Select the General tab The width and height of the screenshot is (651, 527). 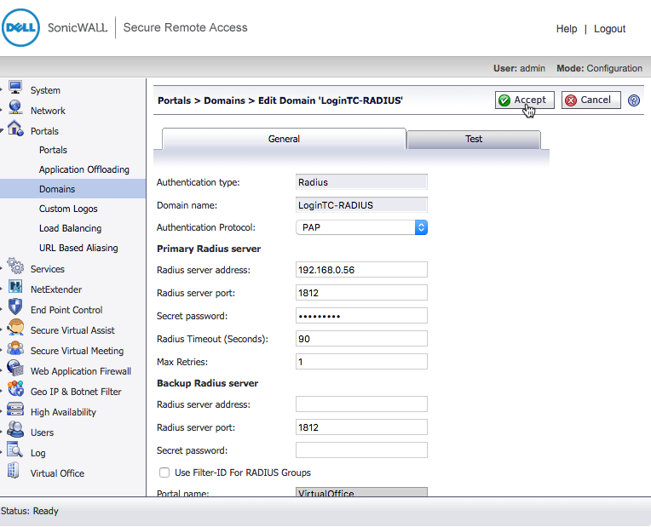284,139
